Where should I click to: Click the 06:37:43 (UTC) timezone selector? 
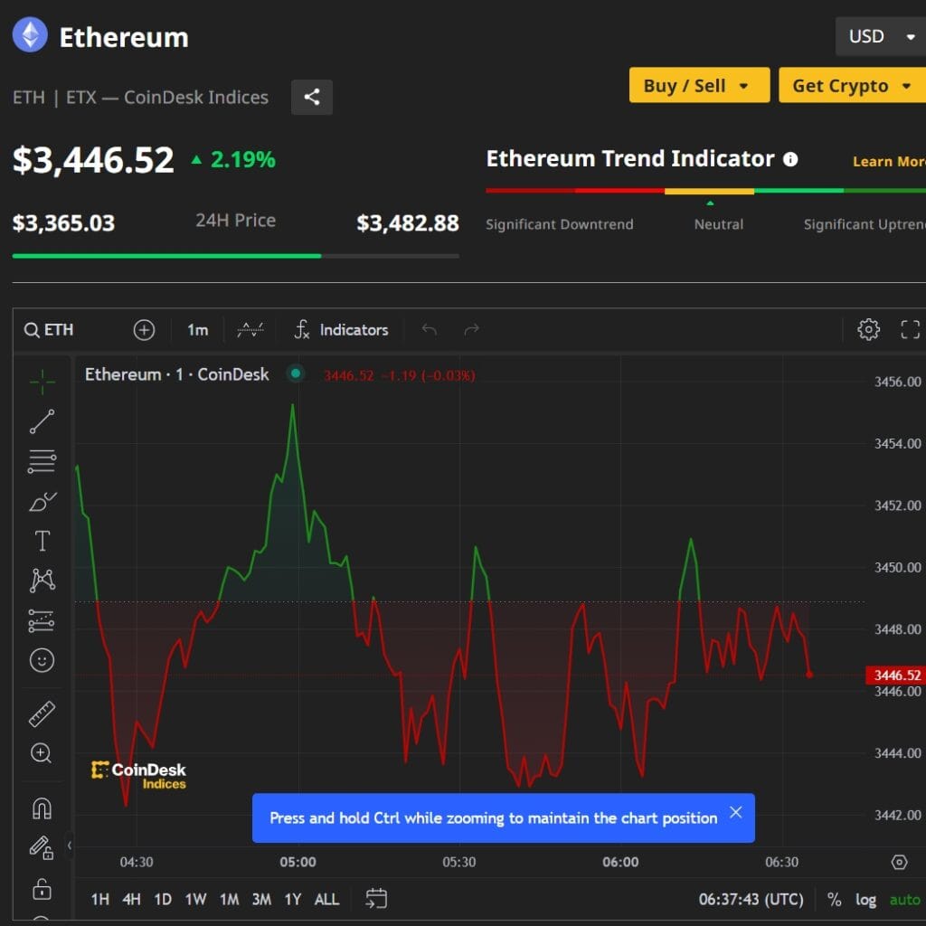[x=751, y=900]
